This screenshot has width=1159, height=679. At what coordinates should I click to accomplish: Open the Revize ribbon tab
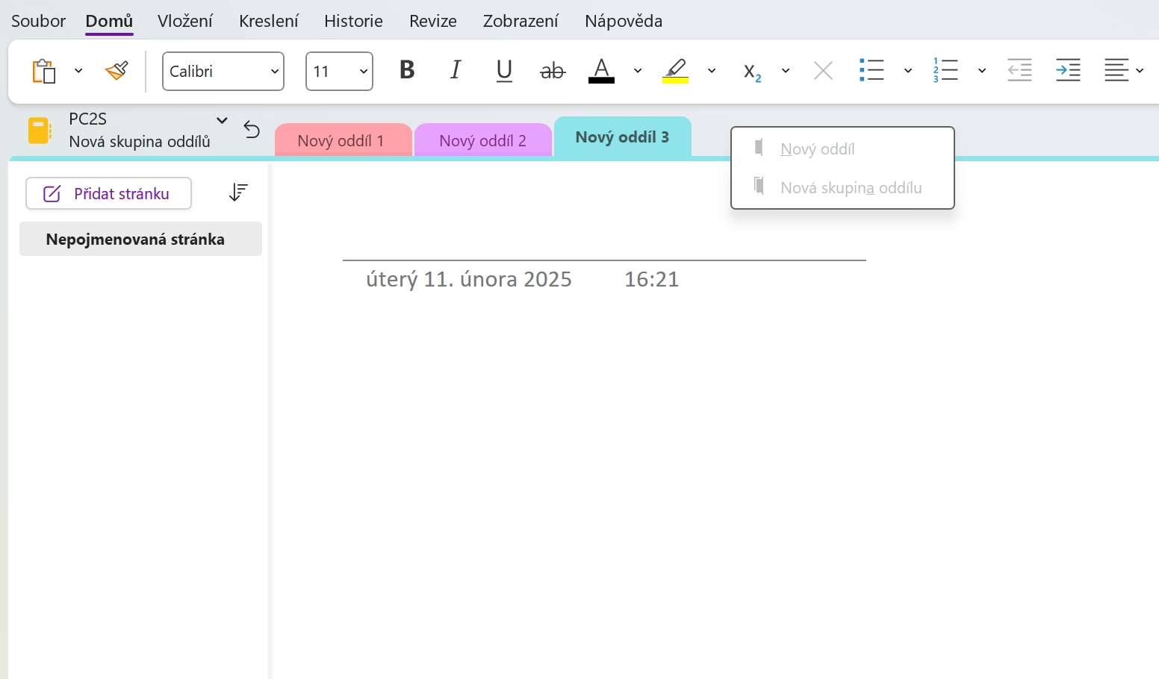click(x=433, y=21)
